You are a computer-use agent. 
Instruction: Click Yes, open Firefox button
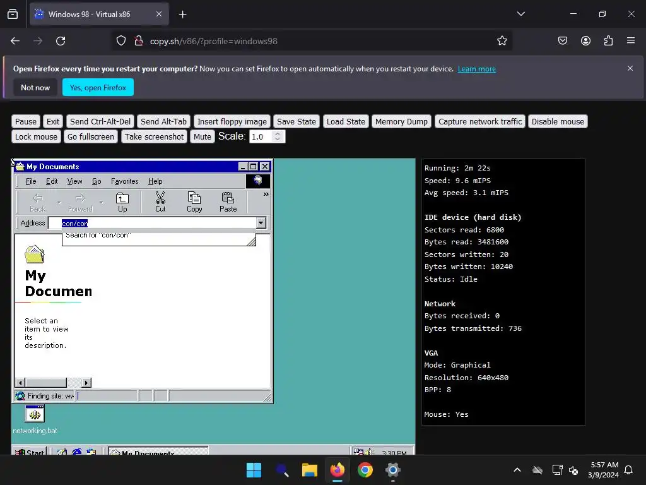[x=98, y=87]
